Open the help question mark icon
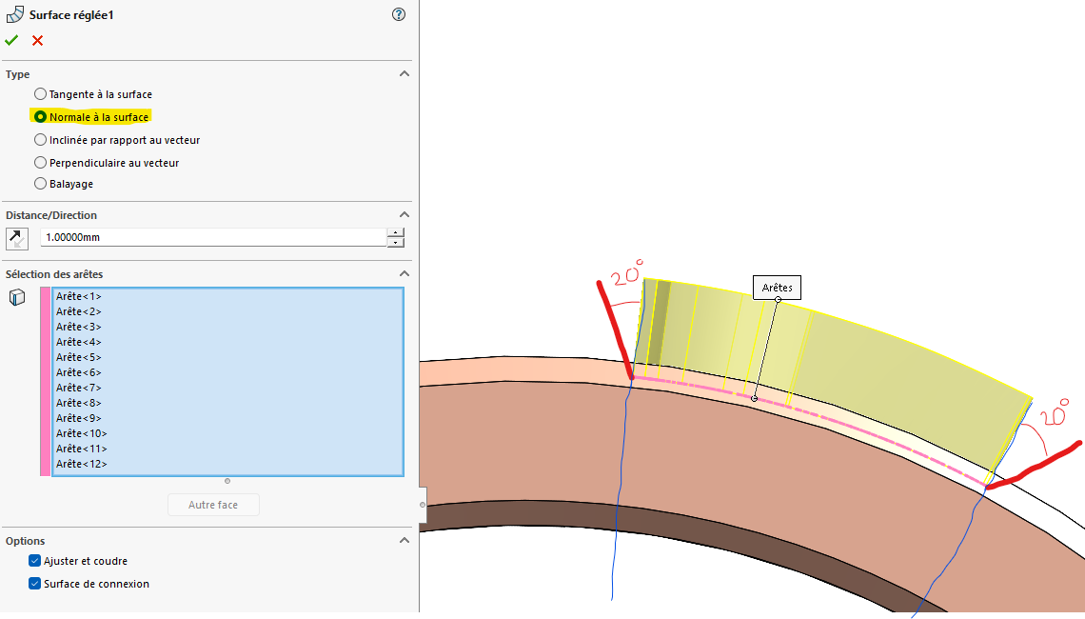The width and height of the screenshot is (1085, 619). (x=399, y=14)
